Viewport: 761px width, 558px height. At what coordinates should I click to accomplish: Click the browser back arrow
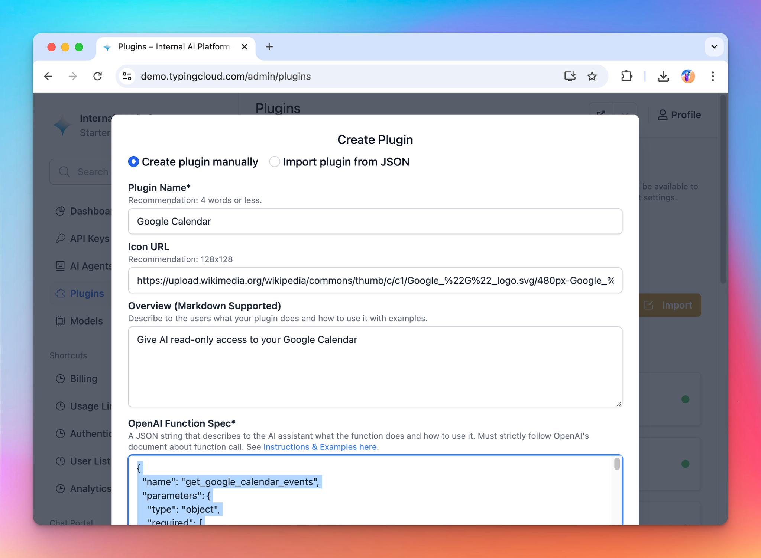48,77
